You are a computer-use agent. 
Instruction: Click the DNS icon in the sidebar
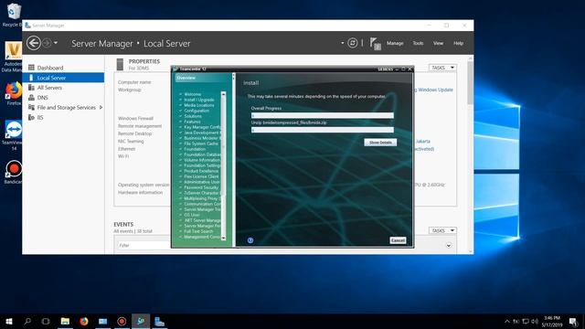(x=31, y=98)
